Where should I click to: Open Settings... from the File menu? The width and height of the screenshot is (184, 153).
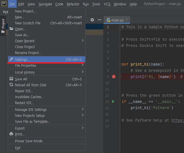pos(47,59)
